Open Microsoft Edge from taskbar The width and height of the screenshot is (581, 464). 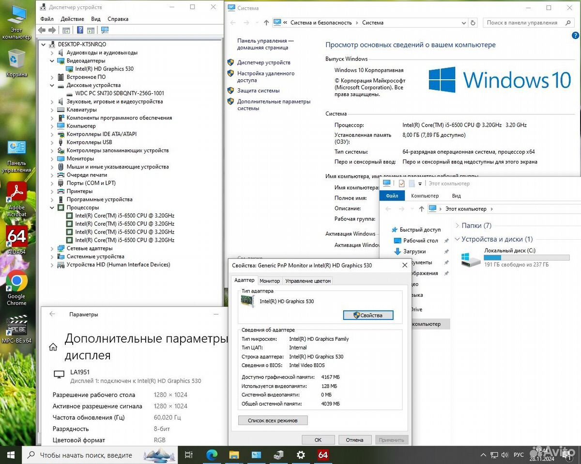point(212,455)
